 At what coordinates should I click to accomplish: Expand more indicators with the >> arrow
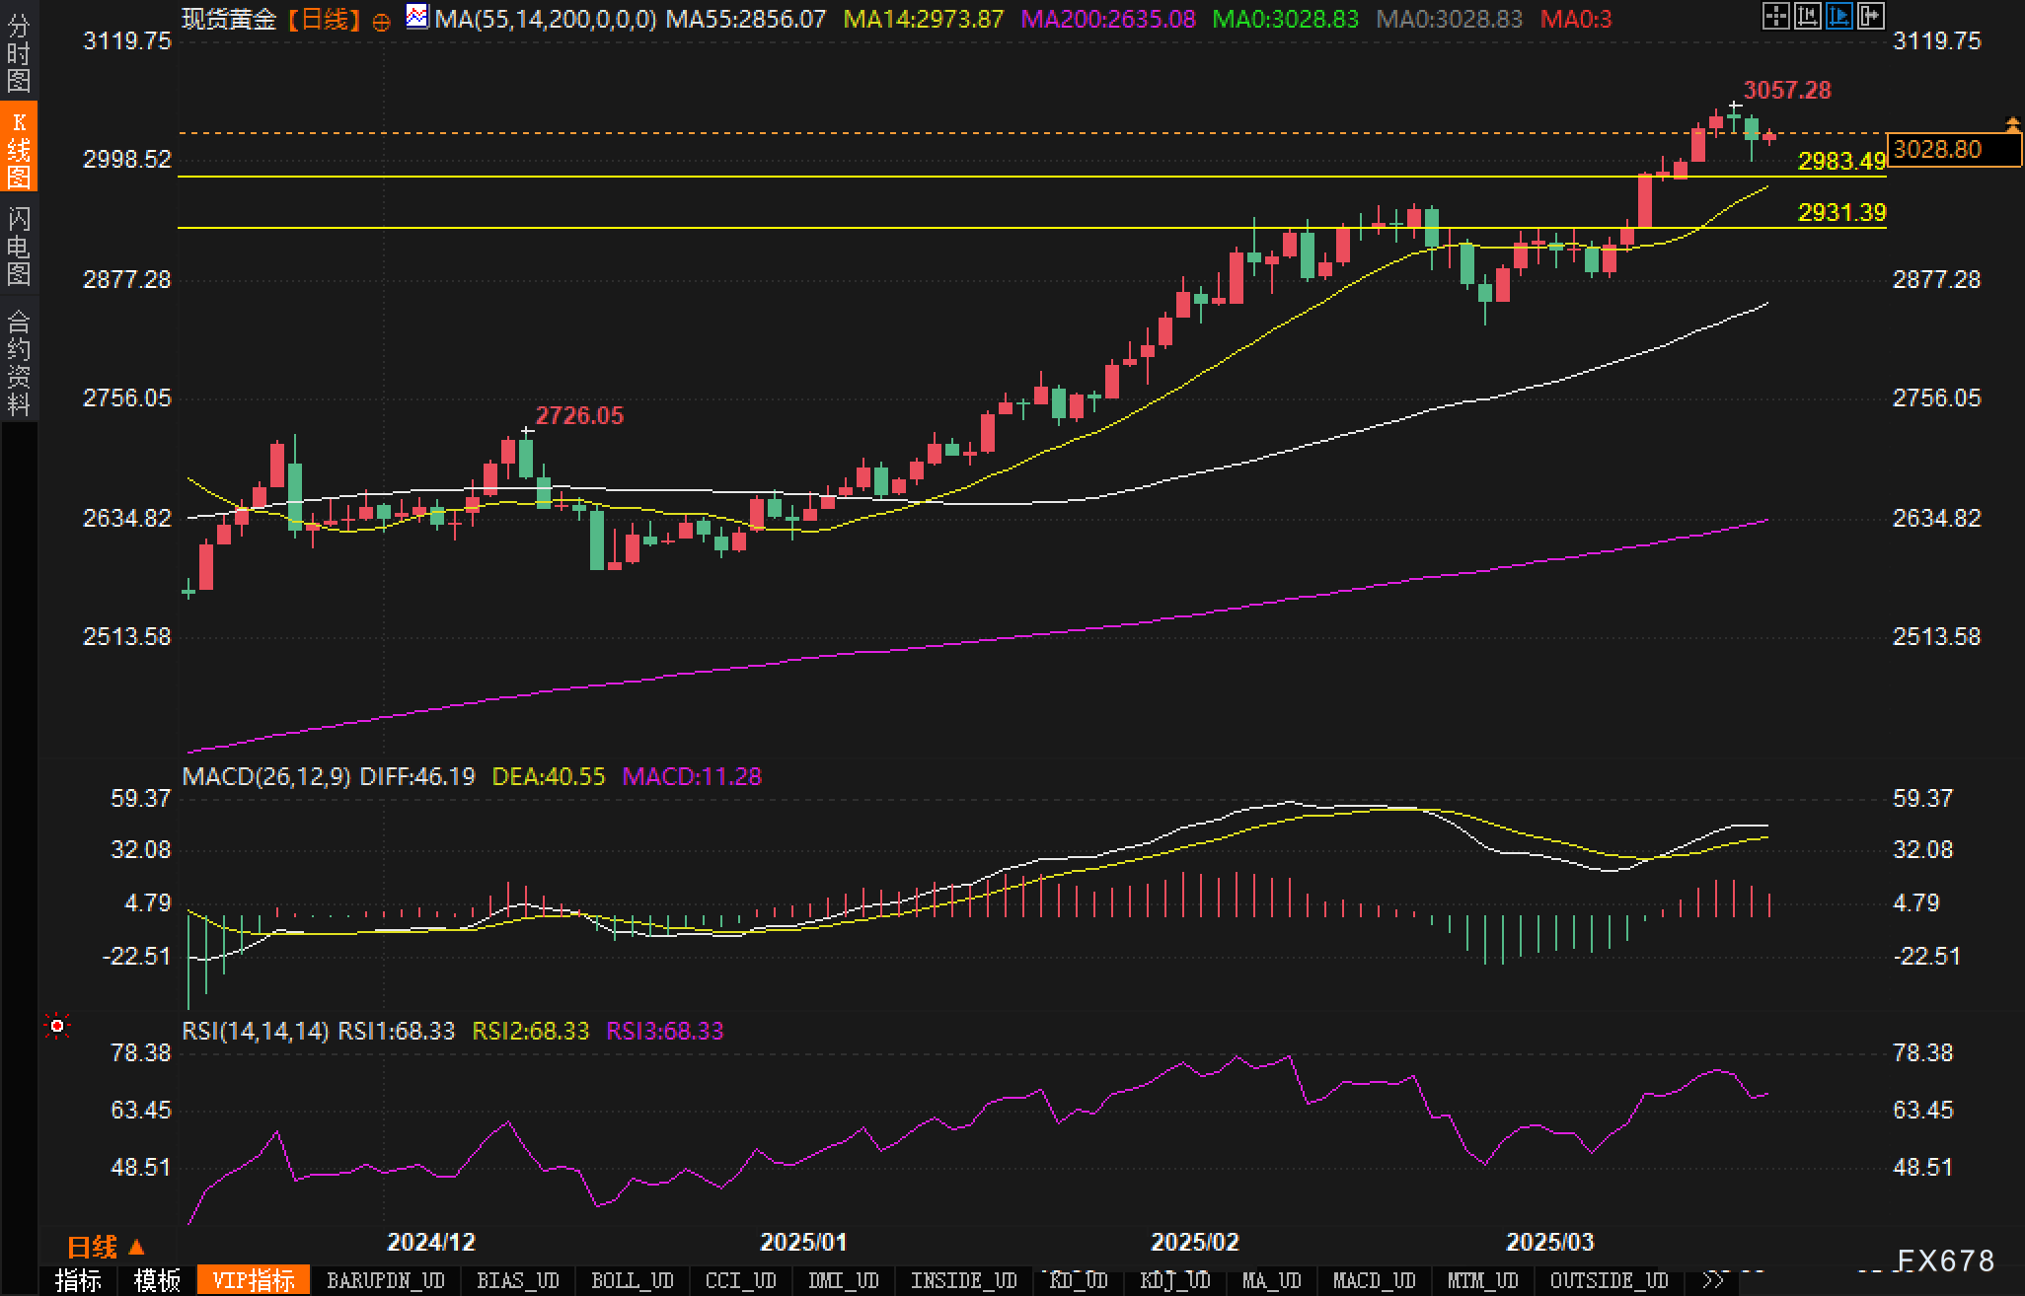tap(1713, 1280)
